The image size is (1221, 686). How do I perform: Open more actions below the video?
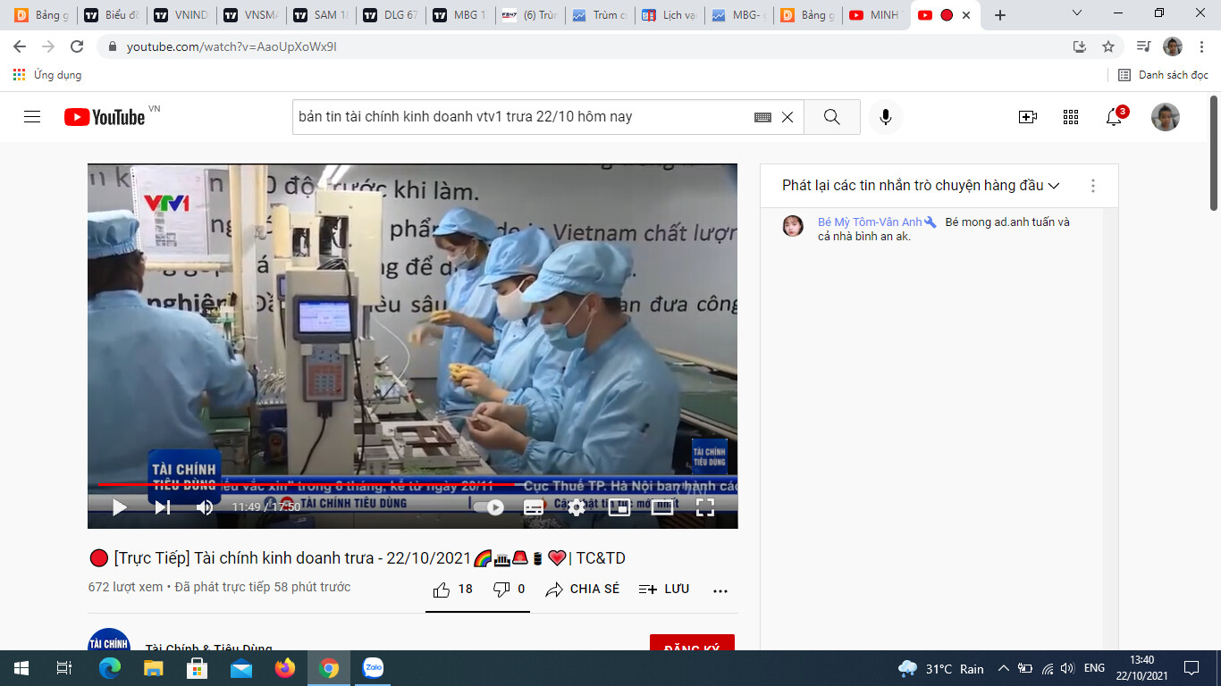pos(720,590)
